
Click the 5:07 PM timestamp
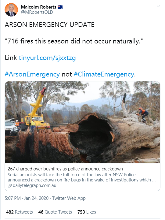(x=13, y=198)
